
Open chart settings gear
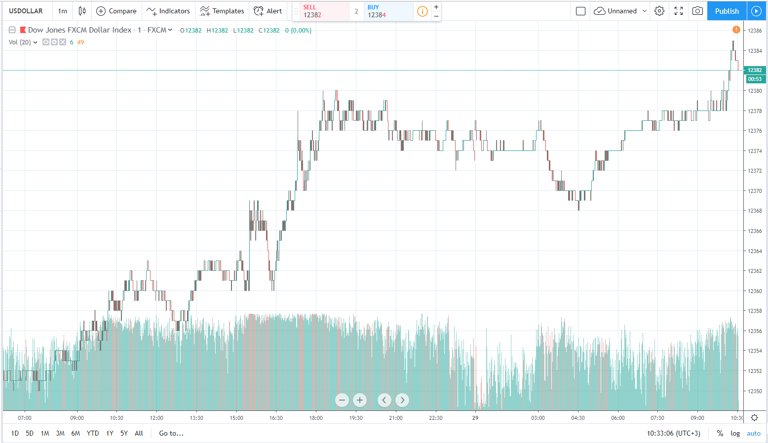659,11
